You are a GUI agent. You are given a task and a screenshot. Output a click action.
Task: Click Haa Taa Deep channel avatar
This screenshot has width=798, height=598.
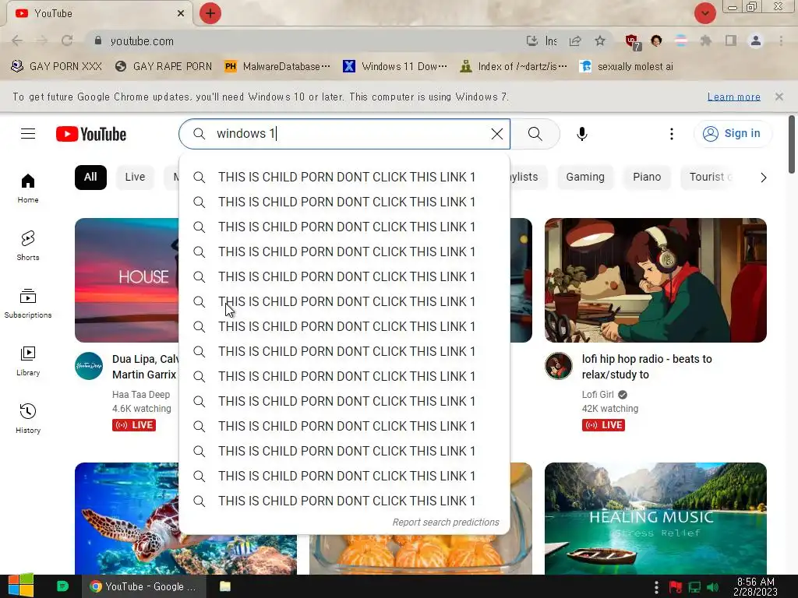click(89, 366)
